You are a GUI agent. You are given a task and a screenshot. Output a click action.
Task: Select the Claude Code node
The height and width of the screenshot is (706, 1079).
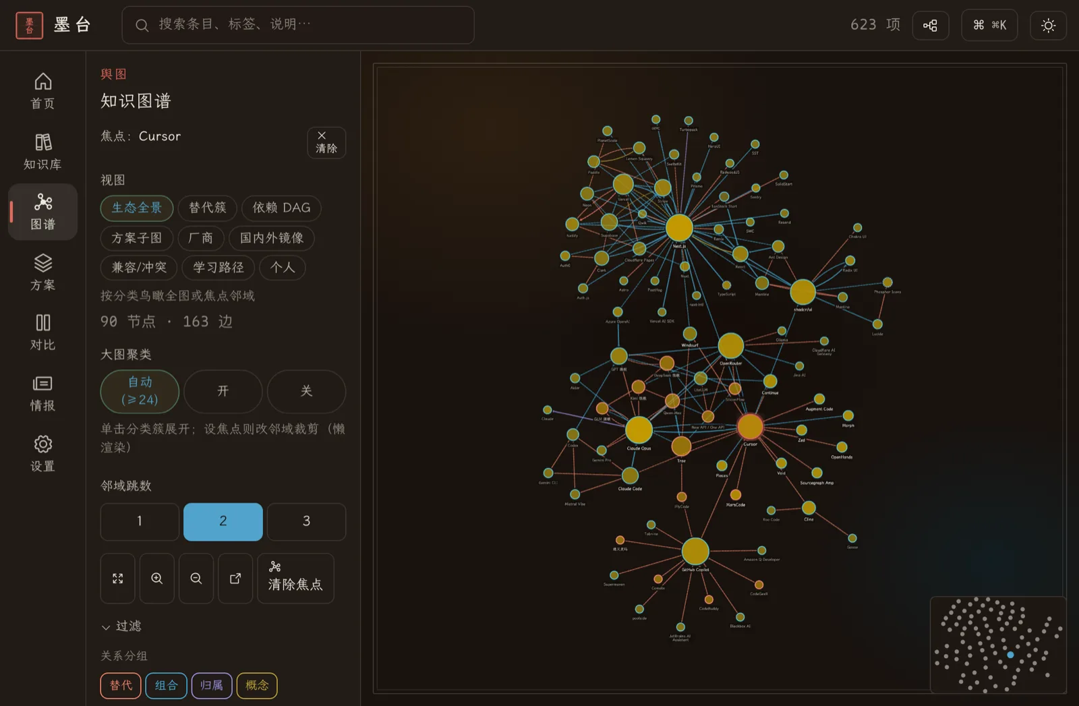630,476
